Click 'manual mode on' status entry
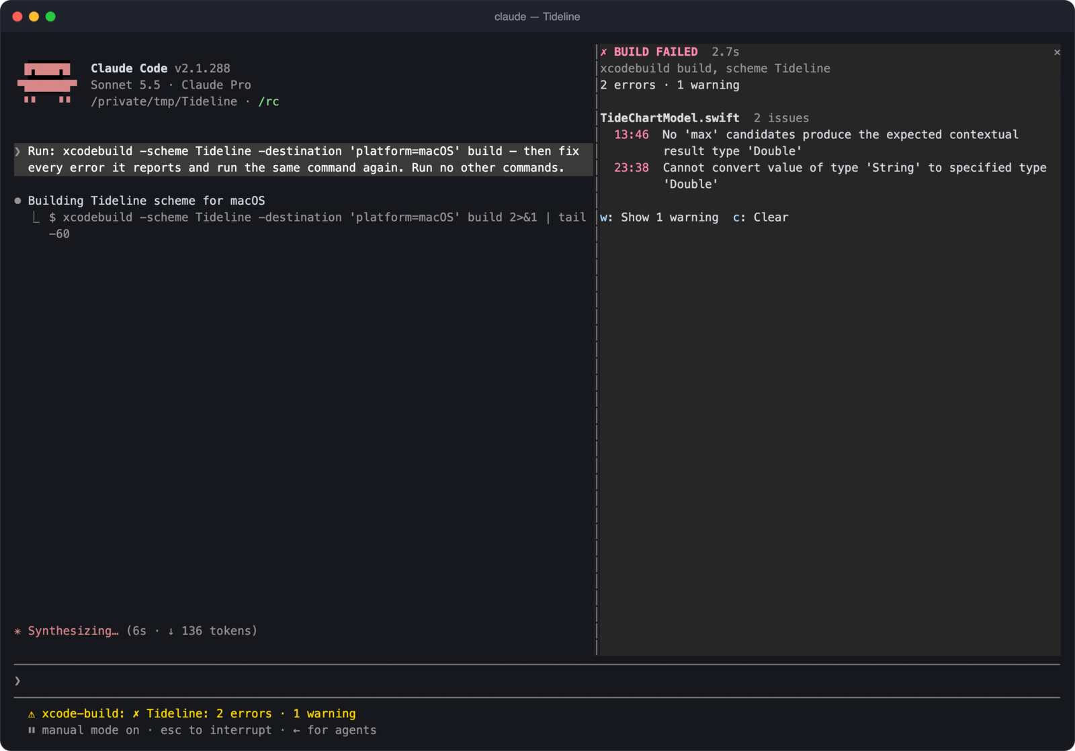Viewport: 1075px width, 751px height. coord(91,730)
